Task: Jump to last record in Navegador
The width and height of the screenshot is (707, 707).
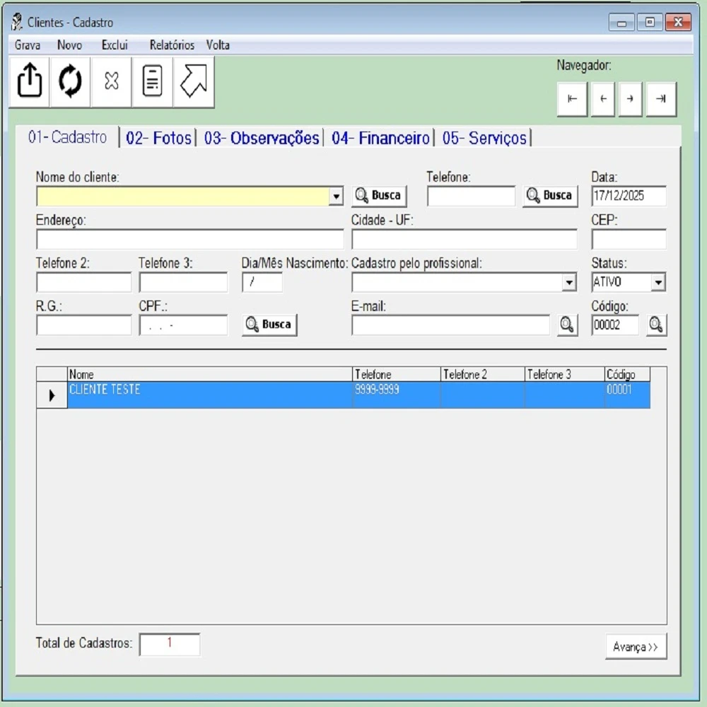Action: click(x=661, y=99)
